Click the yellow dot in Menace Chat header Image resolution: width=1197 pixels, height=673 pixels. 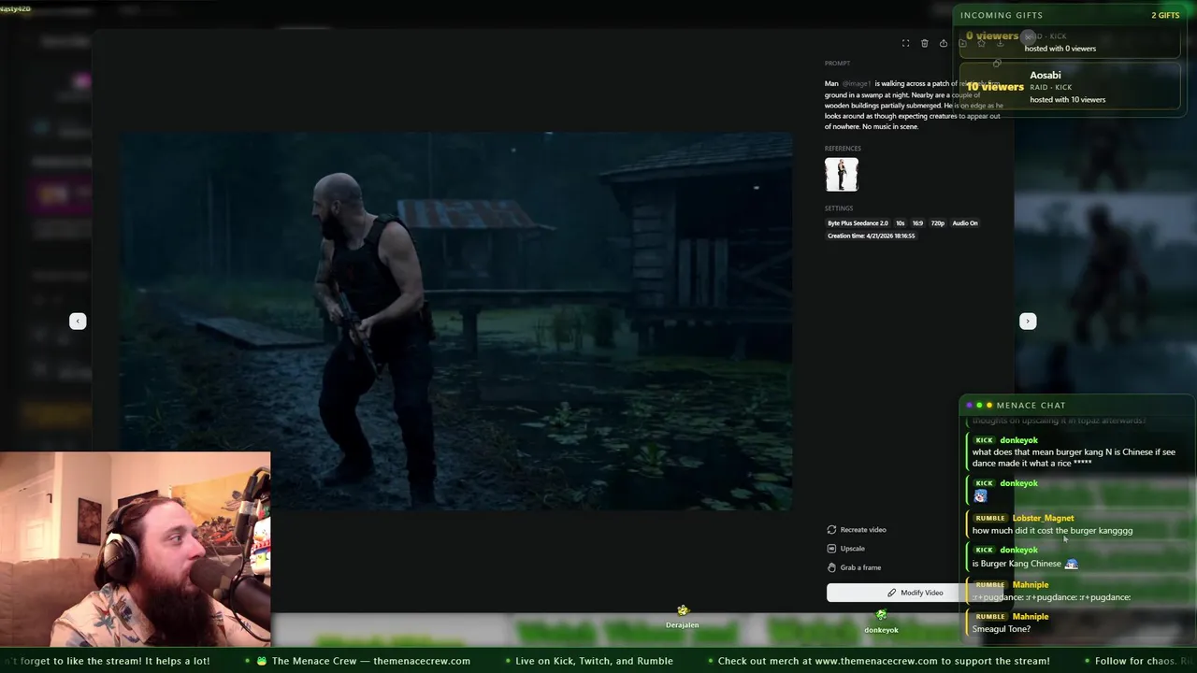pyautogui.click(x=989, y=405)
